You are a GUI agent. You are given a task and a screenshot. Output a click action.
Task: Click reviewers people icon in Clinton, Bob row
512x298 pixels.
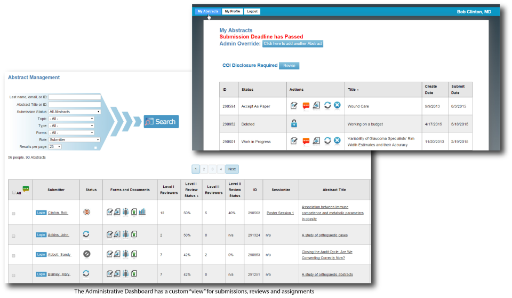(125, 212)
